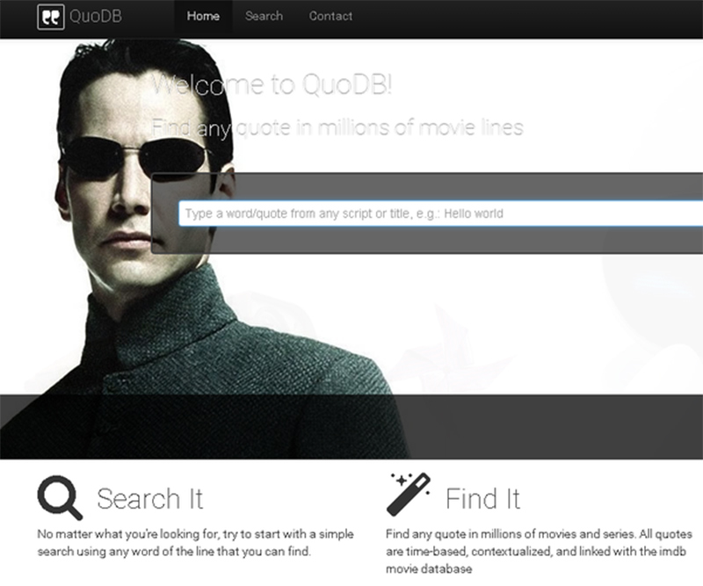Image resolution: width=703 pixels, height=586 pixels.
Task: Click the QuoDB quotation mark logo icon
Action: pos(51,17)
